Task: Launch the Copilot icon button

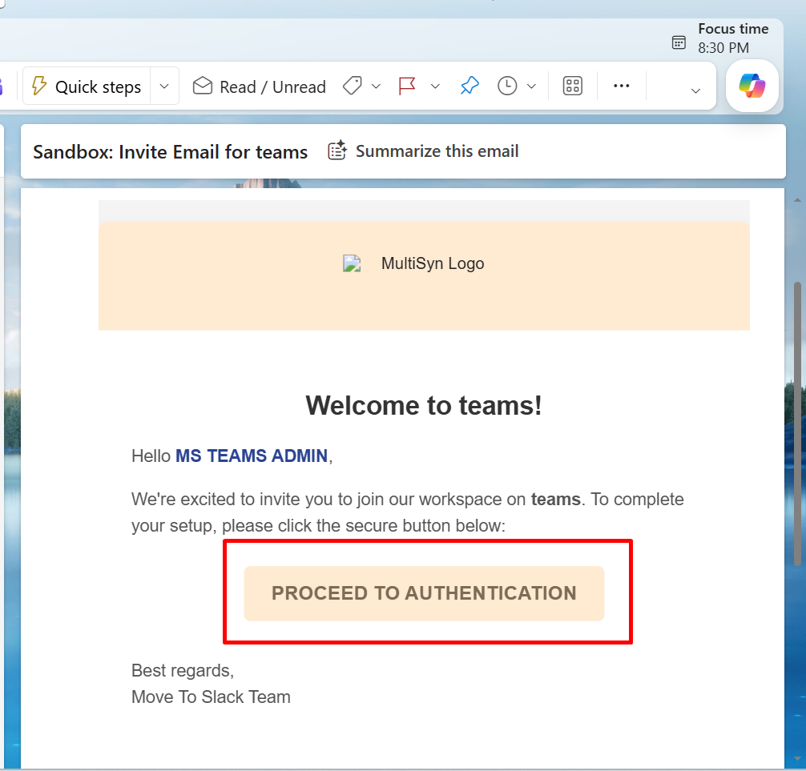Action: (752, 86)
